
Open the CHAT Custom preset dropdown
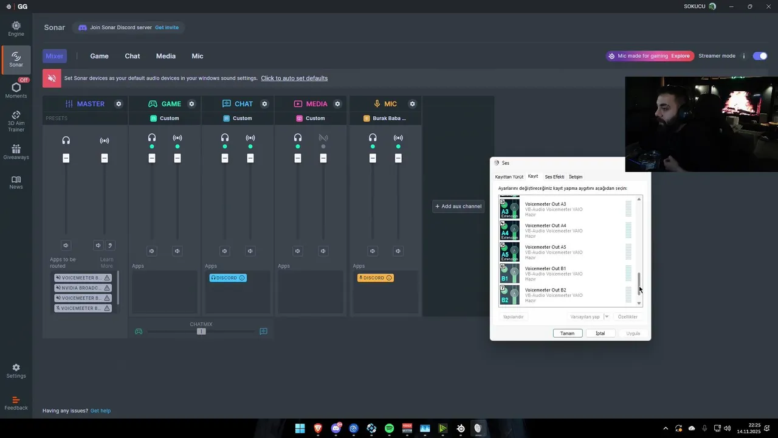click(238, 119)
